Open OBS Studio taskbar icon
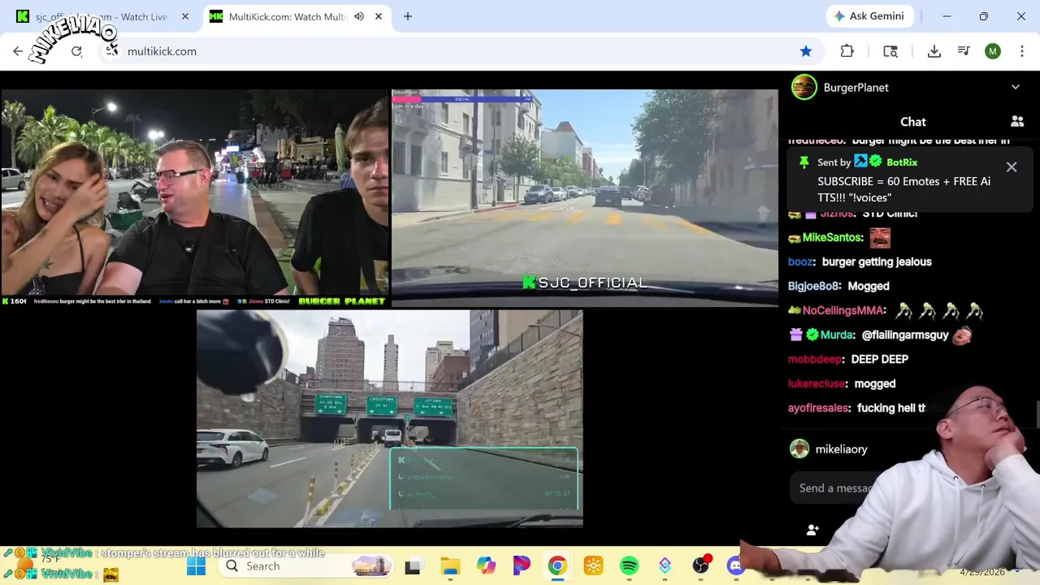 [x=700, y=566]
